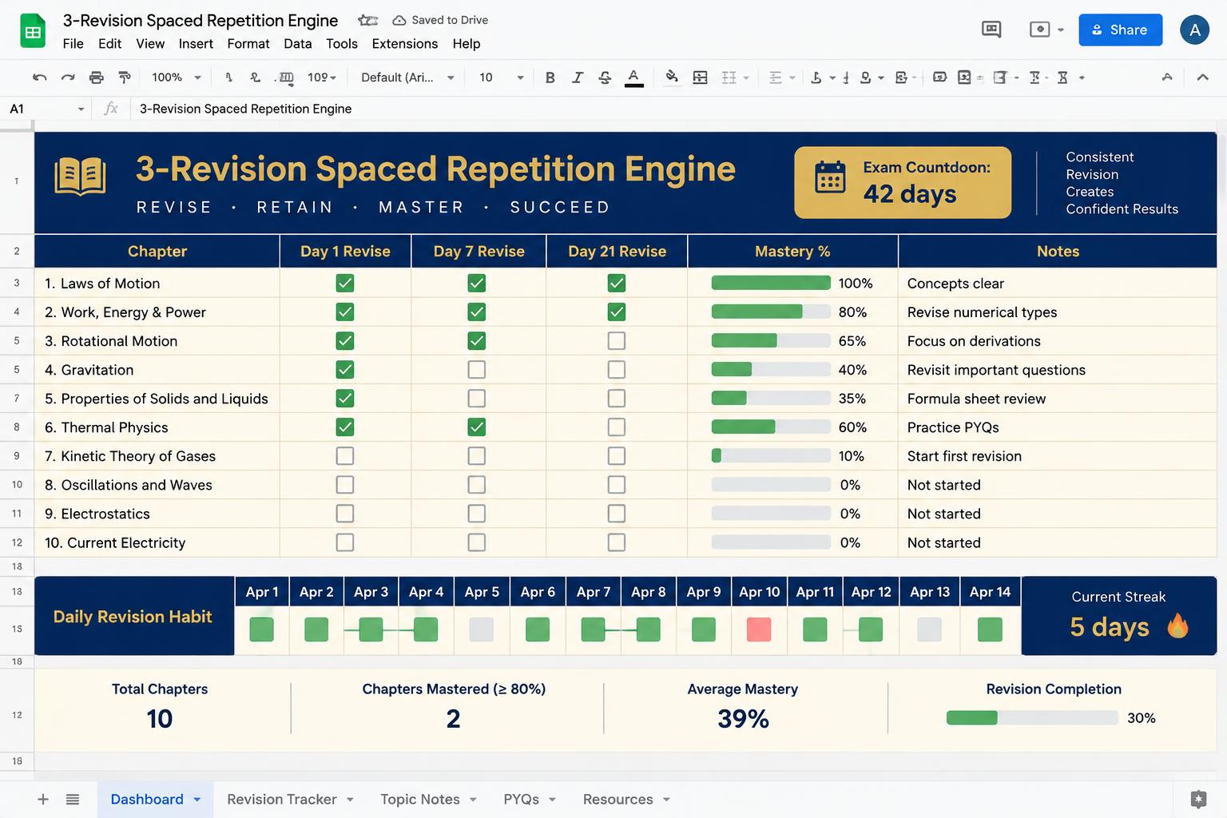Open the Format menu

point(248,44)
